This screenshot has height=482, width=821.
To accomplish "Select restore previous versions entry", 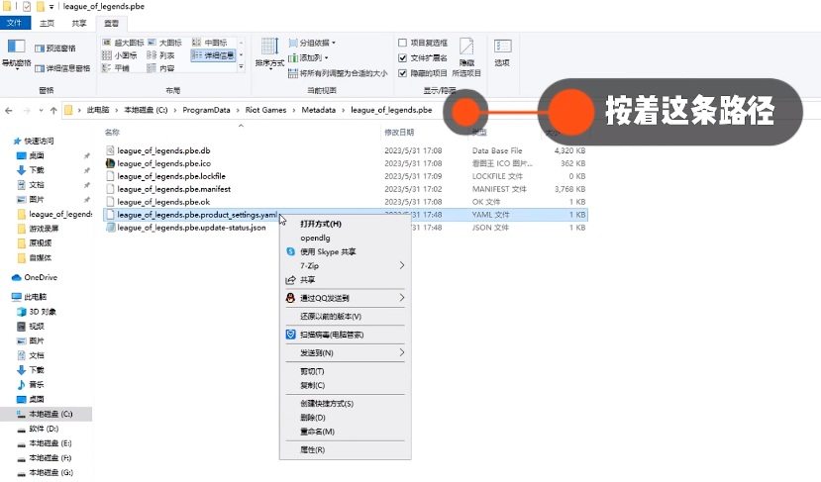I will click(x=345, y=316).
